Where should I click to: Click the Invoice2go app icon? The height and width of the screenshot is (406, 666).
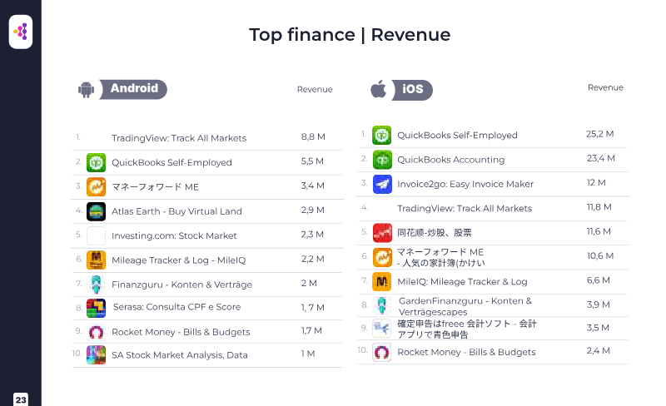381,184
